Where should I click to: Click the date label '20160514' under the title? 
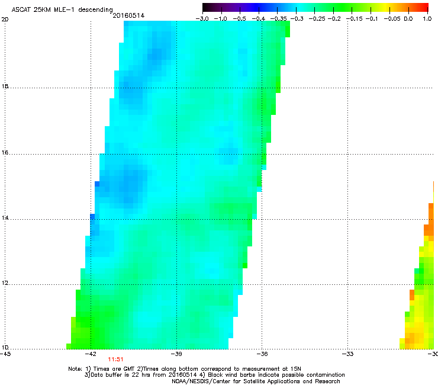pyautogui.click(x=128, y=15)
